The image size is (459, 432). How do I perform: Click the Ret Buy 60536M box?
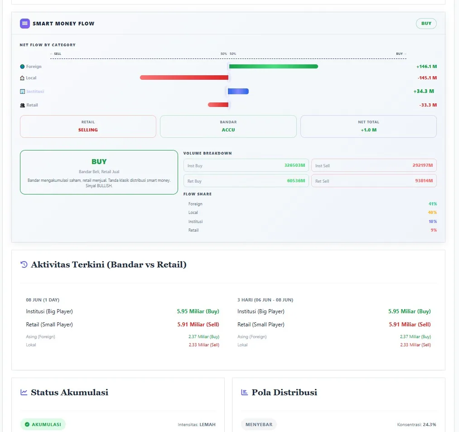point(246,181)
